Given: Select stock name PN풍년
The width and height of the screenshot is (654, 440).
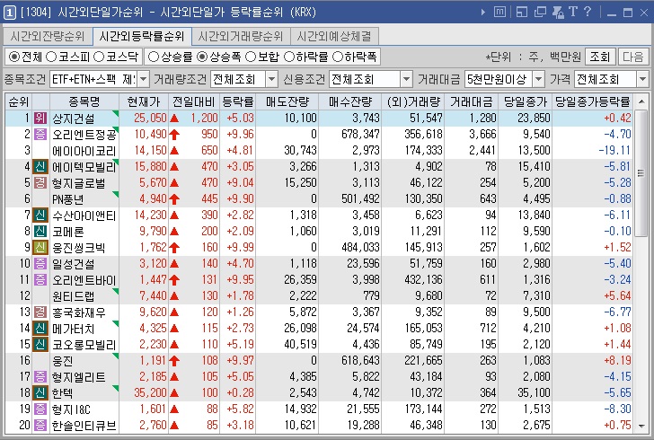Looking at the screenshot, I should (67, 199).
